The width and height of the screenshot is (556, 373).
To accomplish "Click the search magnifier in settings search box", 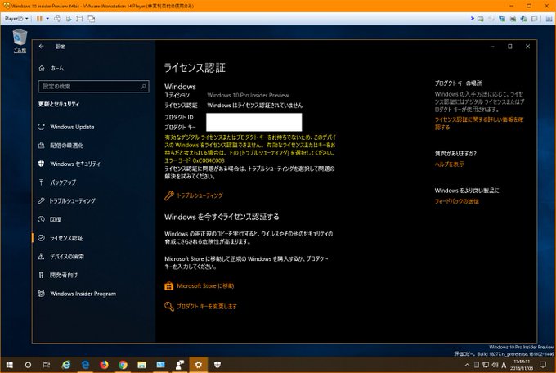I will [x=143, y=86].
